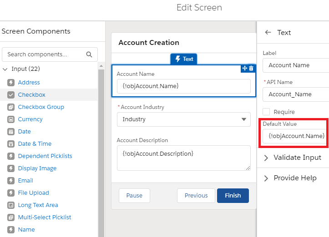329x237 pixels.
Task: Open the Account Industry picklist dropdown
Action: (x=184, y=119)
